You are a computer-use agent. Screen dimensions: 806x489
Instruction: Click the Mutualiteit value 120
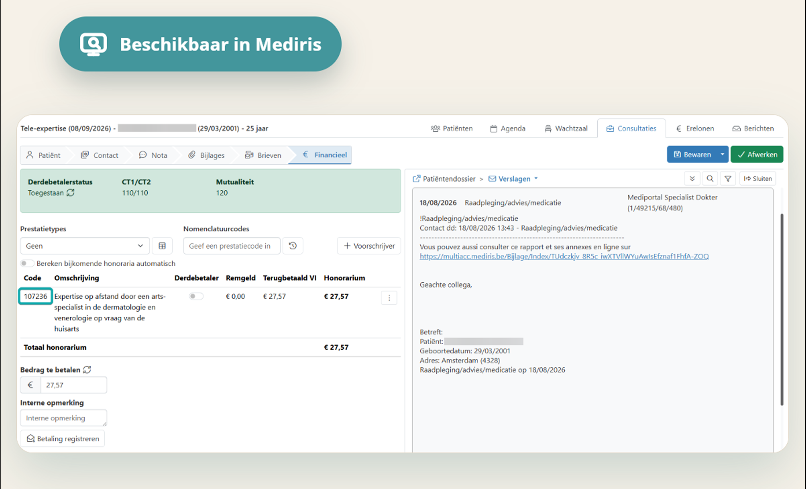[x=222, y=193]
